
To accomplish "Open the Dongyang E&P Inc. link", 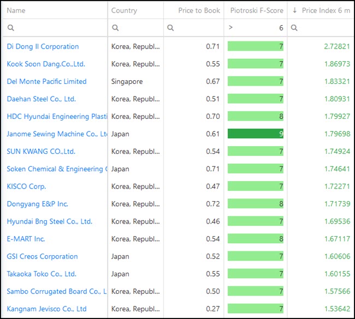I will pos(37,204).
